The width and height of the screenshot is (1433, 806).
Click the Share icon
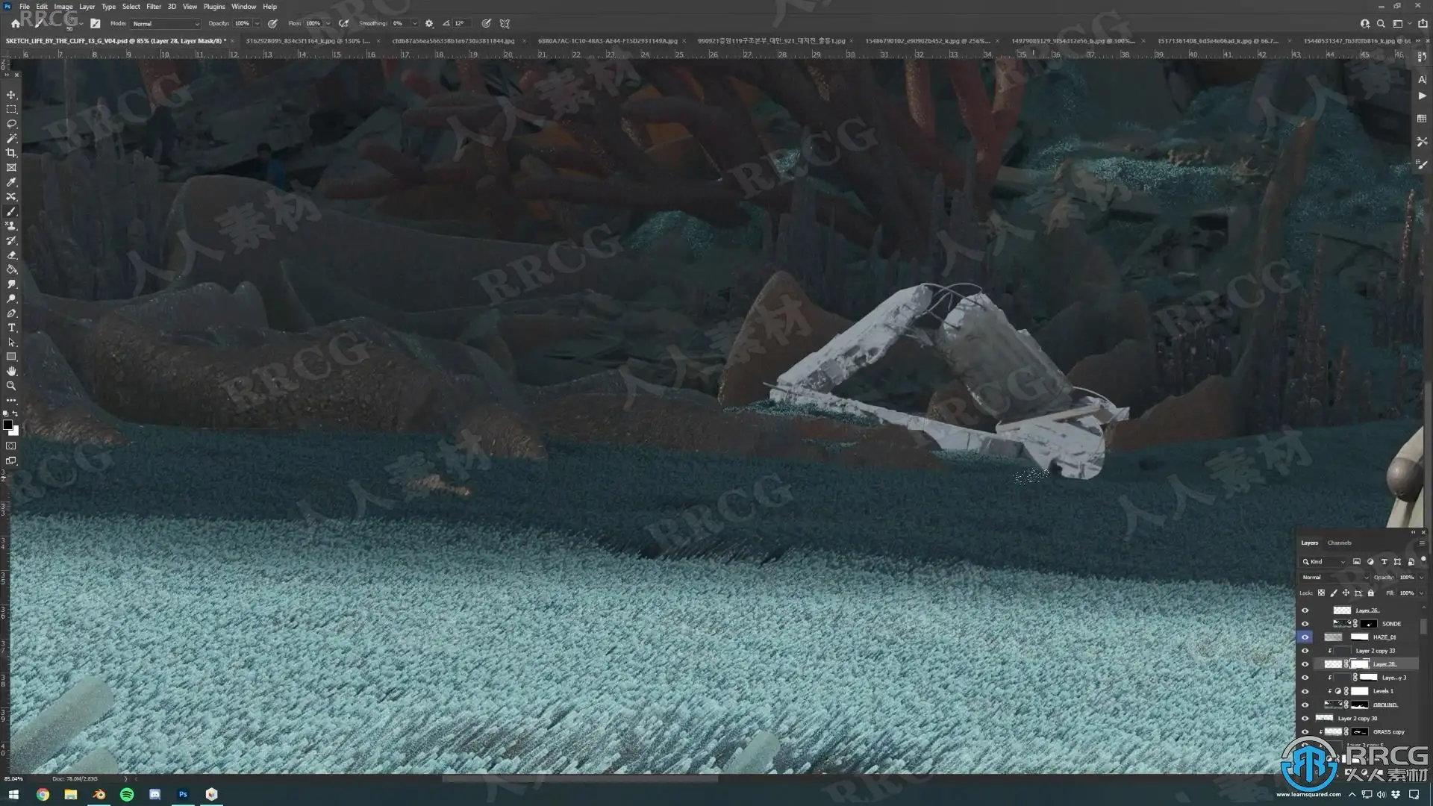click(1423, 23)
